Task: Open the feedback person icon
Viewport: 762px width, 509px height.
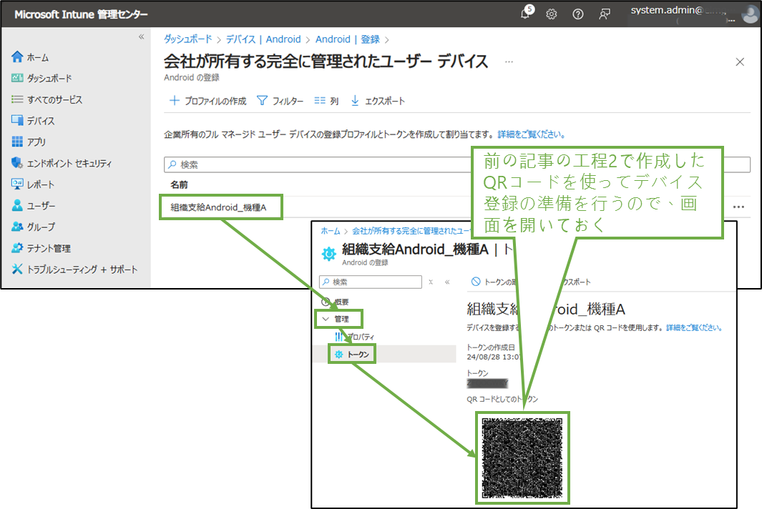Action: point(604,14)
